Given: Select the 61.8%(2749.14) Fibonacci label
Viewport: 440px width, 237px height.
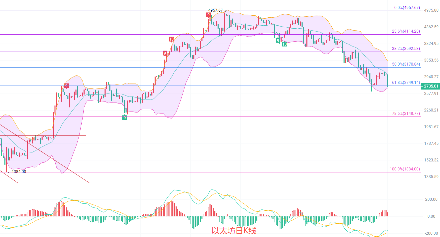Looking at the screenshot, I should tap(406, 83).
